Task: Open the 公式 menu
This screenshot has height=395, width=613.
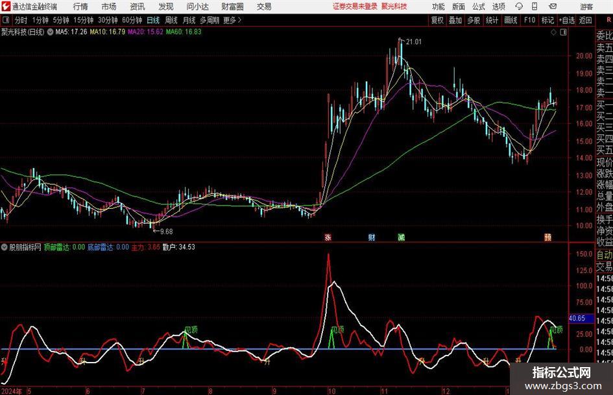Action: click(x=478, y=6)
